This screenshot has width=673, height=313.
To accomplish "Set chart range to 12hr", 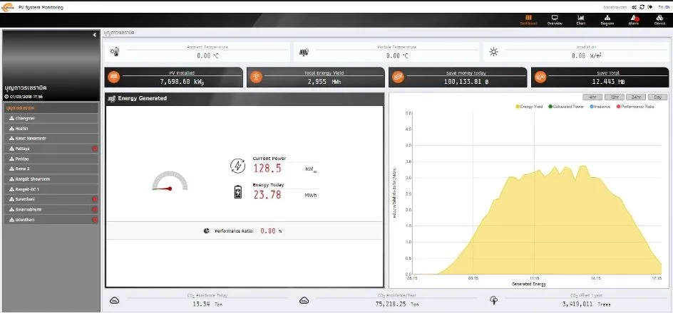I will point(615,97).
